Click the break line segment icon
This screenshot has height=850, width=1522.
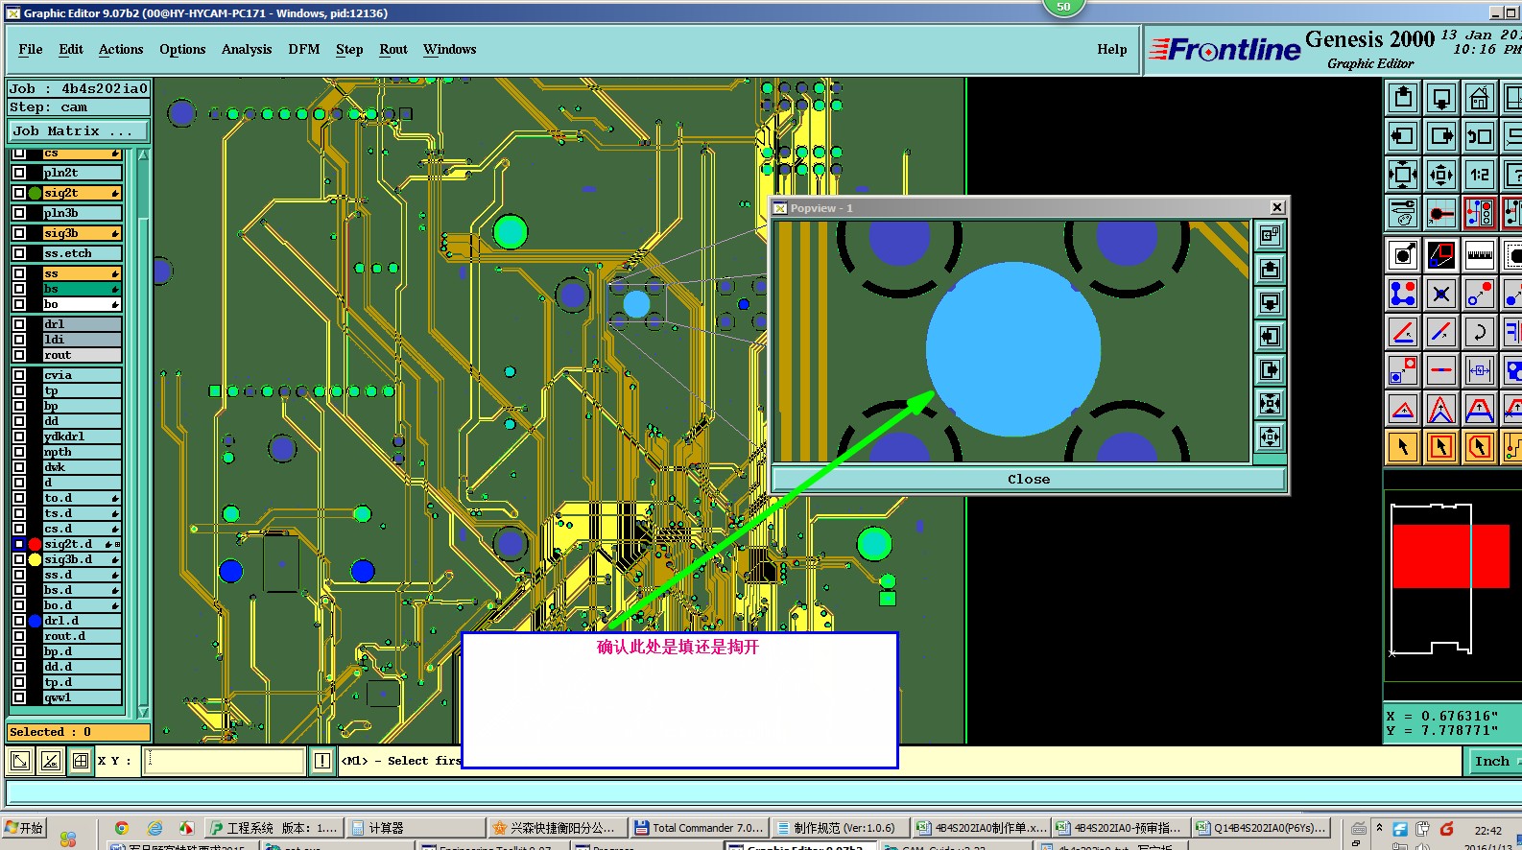pyautogui.click(x=1441, y=370)
